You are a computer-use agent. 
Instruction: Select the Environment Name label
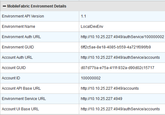(x=19, y=27)
